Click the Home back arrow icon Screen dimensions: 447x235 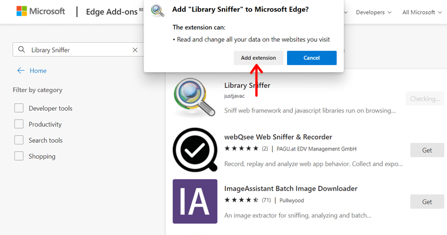click(x=21, y=70)
